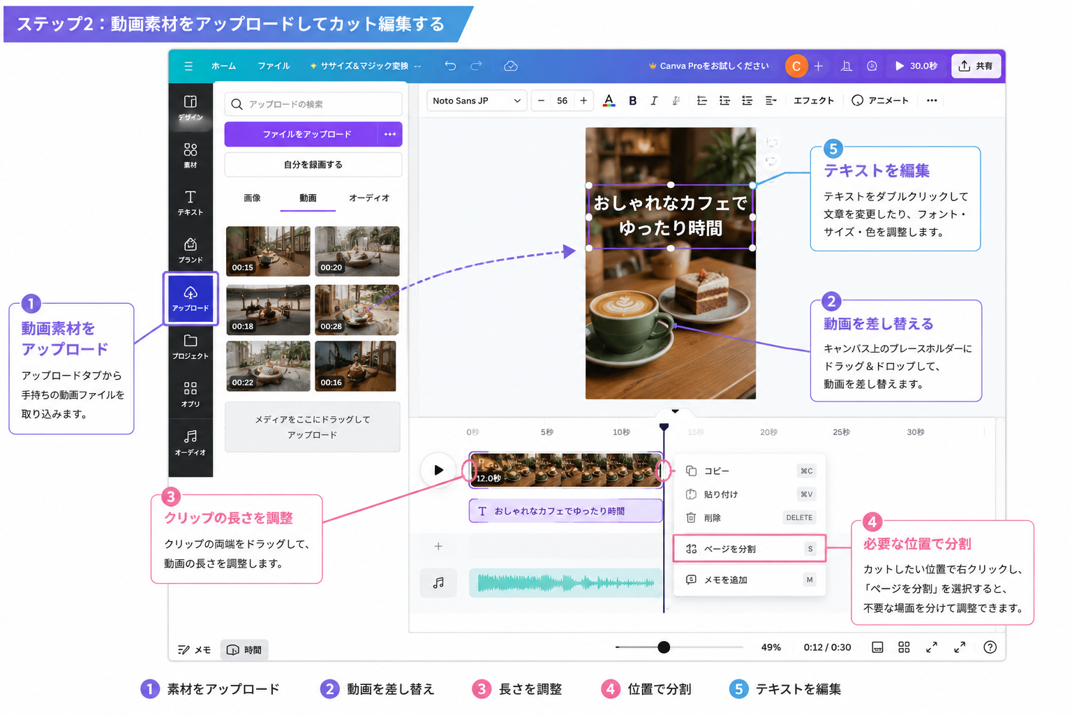Click the redo arrow icon
This screenshot has width=1072, height=715.
[x=476, y=66]
